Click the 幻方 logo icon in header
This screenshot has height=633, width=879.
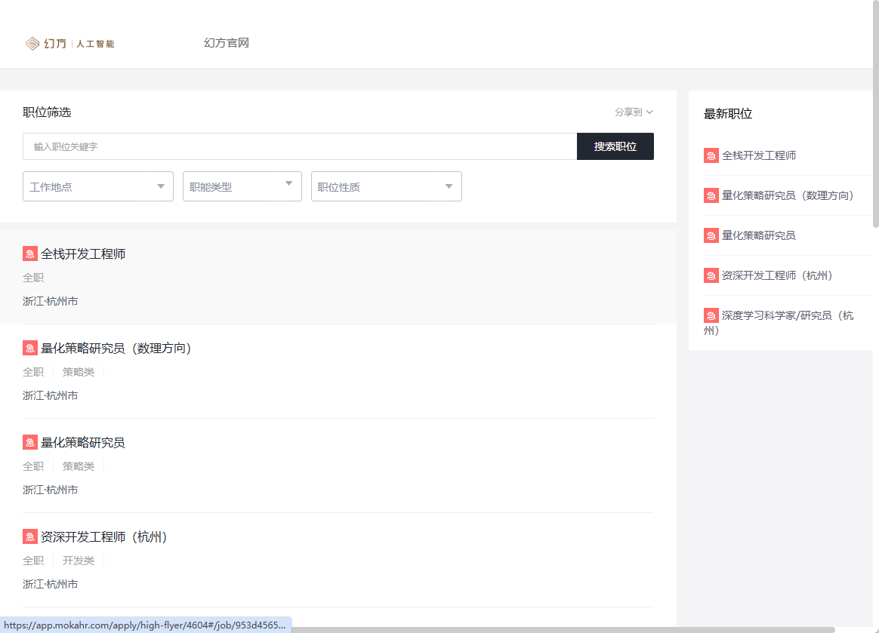[x=32, y=44]
